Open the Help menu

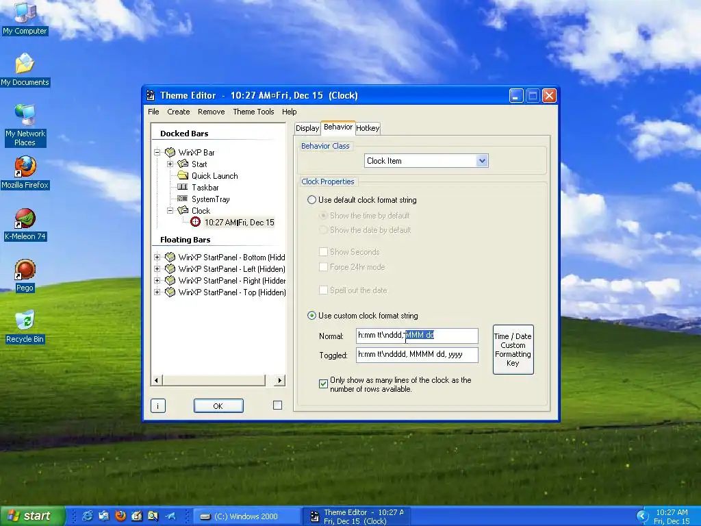(x=290, y=112)
